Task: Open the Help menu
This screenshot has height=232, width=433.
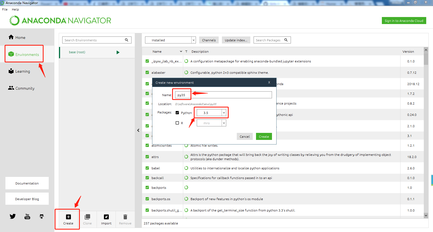Action: click(x=15, y=9)
